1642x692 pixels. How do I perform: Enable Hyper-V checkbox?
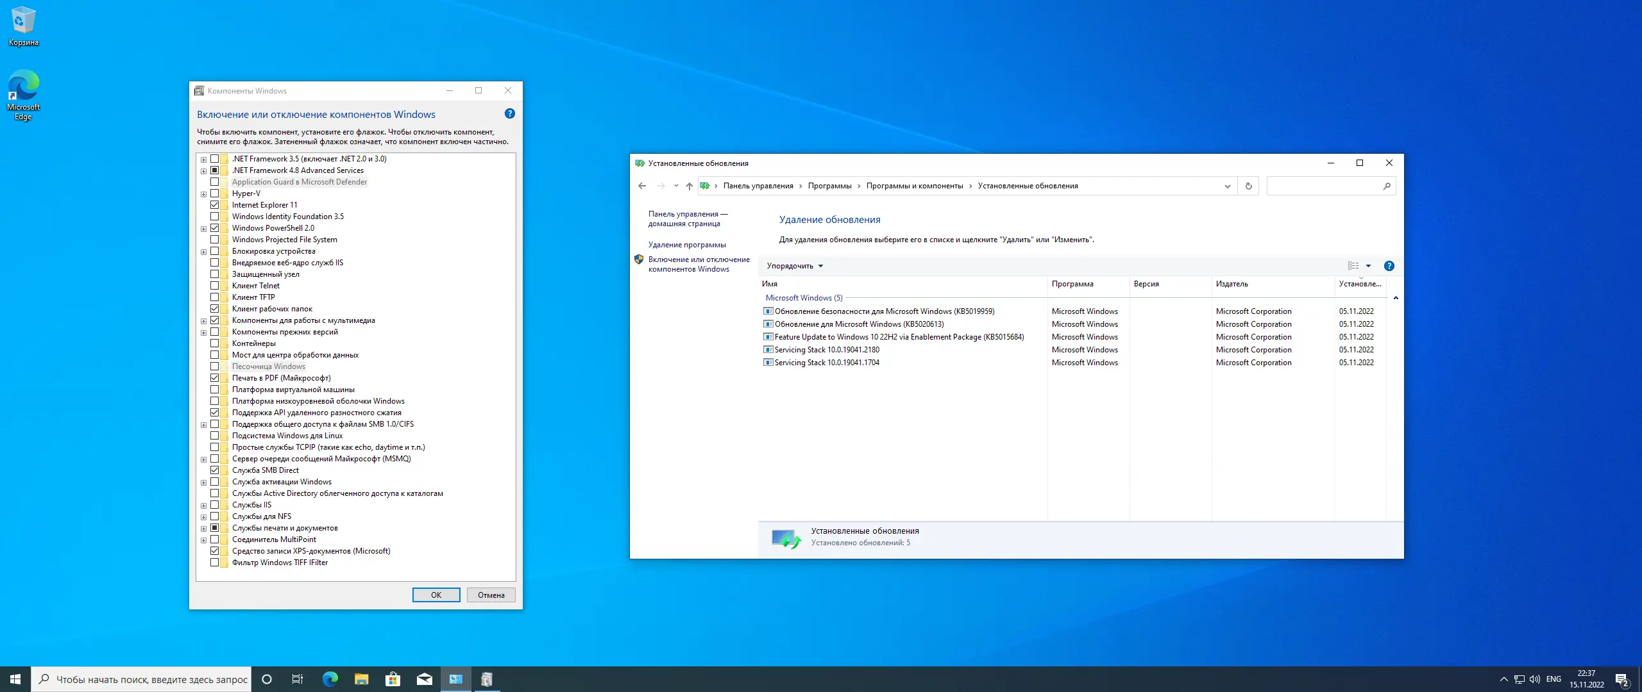pyautogui.click(x=215, y=194)
